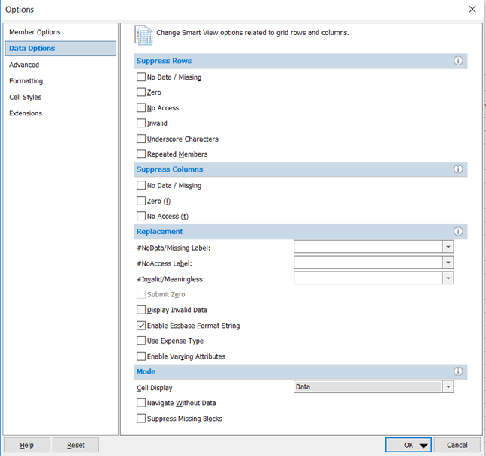Screen dimensions: 486x456
Task: Click the Replacement section info icon
Action: tap(457, 232)
